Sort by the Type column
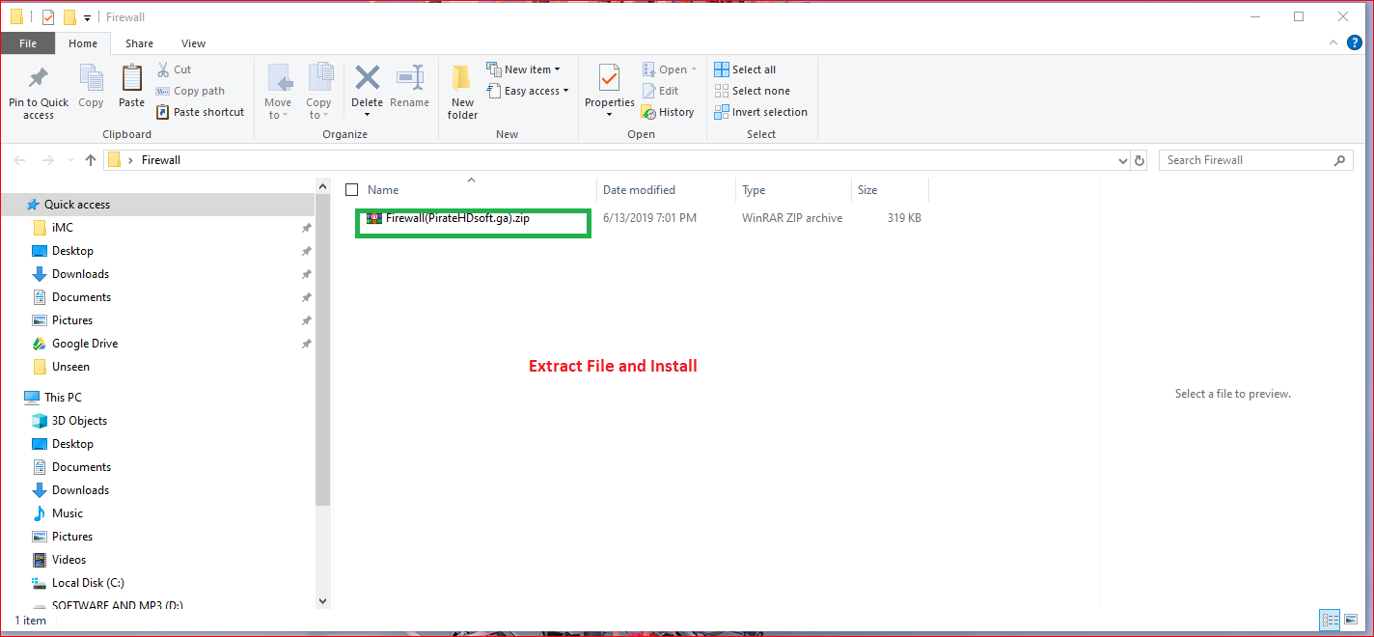This screenshot has height=637, width=1374. [754, 190]
